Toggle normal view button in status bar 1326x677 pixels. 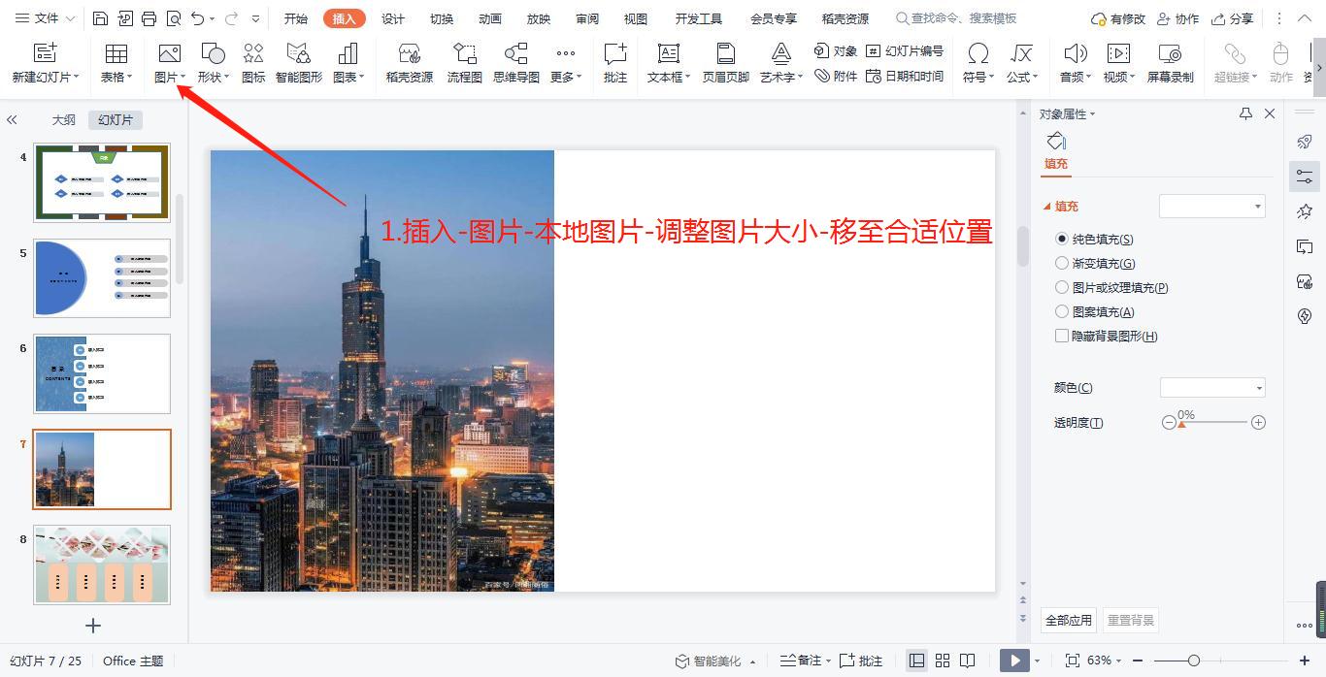pos(916,661)
